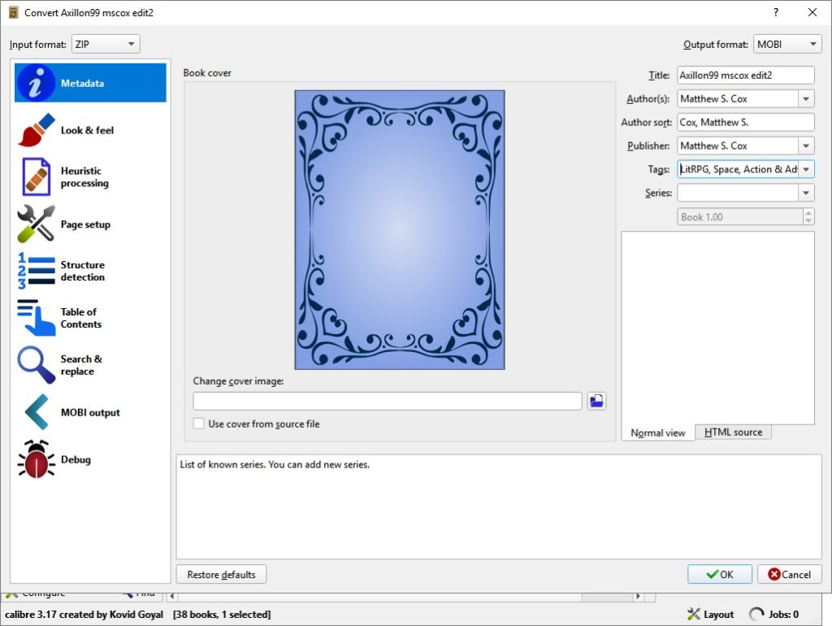Screen dimensions: 832x626
Task: Open the Look & feel section
Action: pyautogui.click(x=87, y=130)
